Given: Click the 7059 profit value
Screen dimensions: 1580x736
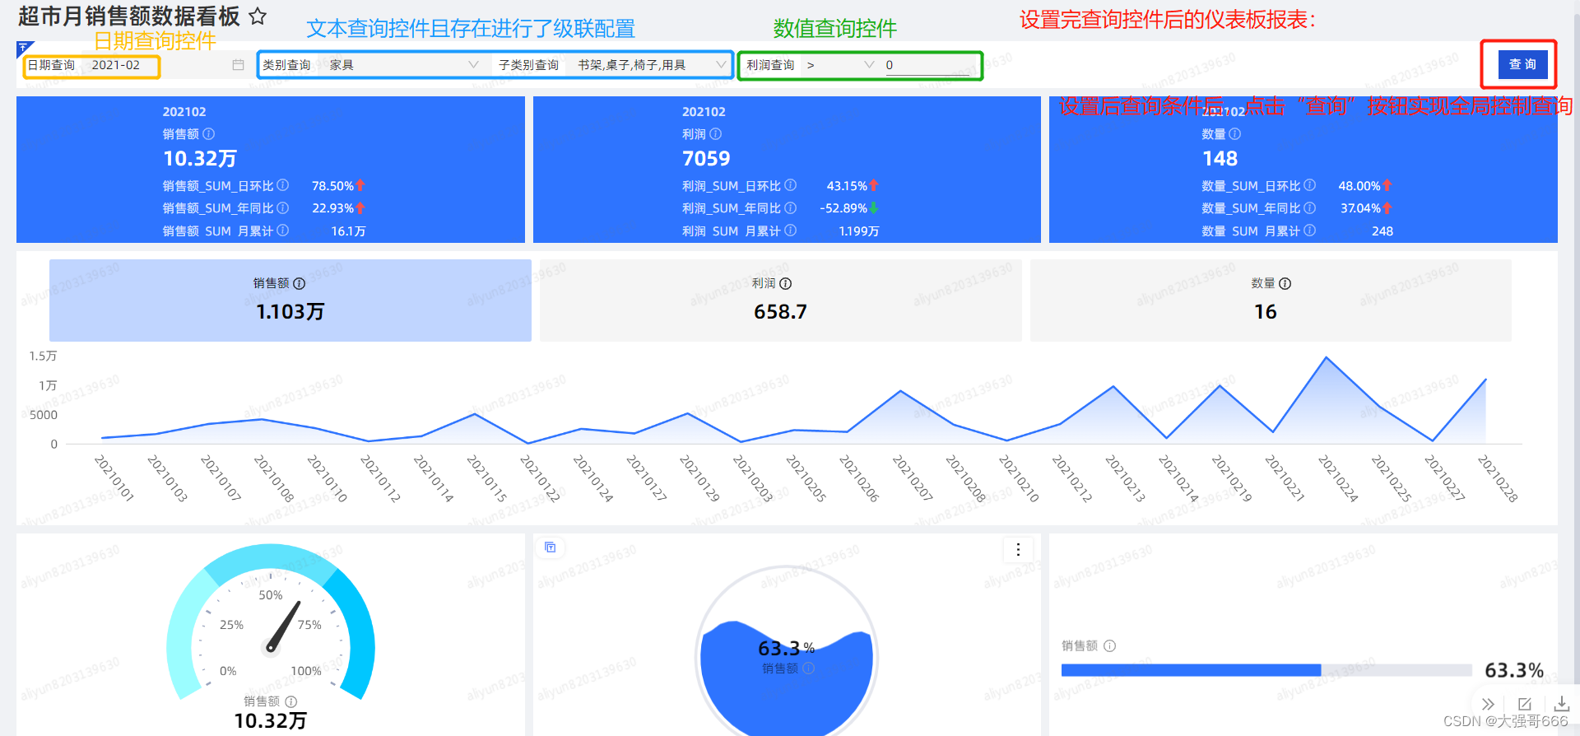Looking at the screenshot, I should click(706, 158).
